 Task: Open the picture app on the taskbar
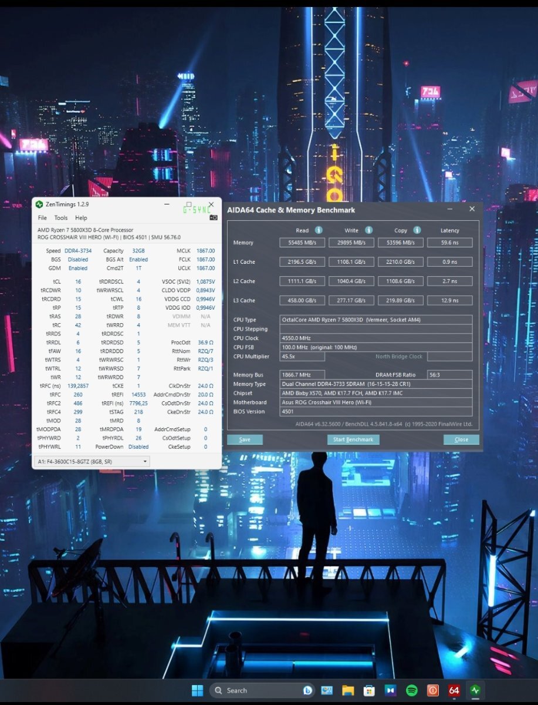click(327, 690)
